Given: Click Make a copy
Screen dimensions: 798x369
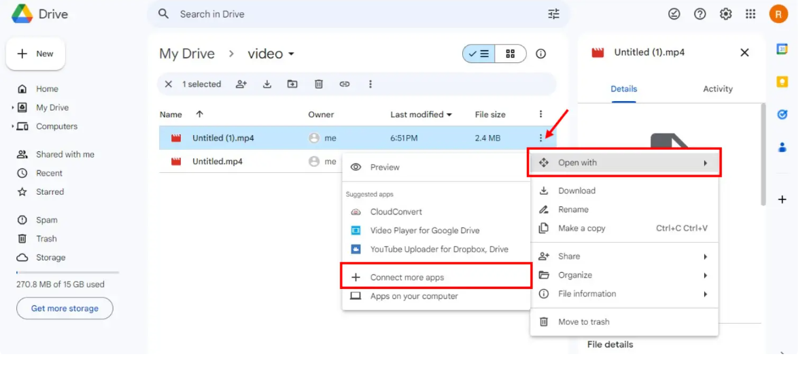Looking at the screenshot, I should 625,229.
